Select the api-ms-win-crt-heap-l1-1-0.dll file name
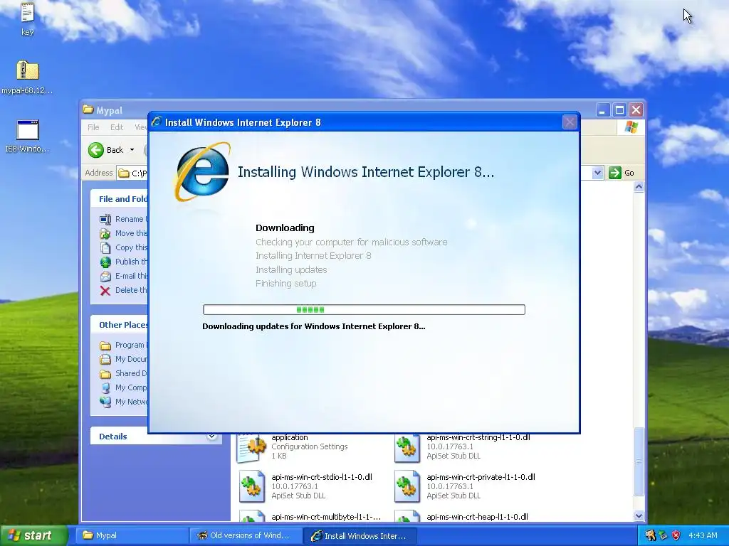Image resolution: width=729 pixels, height=546 pixels. pos(477,517)
